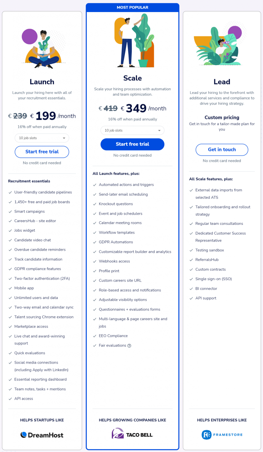This screenshot has width=263, height=452.
Task: Click the checkmark beside GDPR Automations
Action: pyautogui.click(x=94, y=242)
